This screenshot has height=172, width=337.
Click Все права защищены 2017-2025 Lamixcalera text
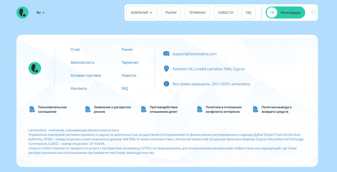(x=211, y=84)
